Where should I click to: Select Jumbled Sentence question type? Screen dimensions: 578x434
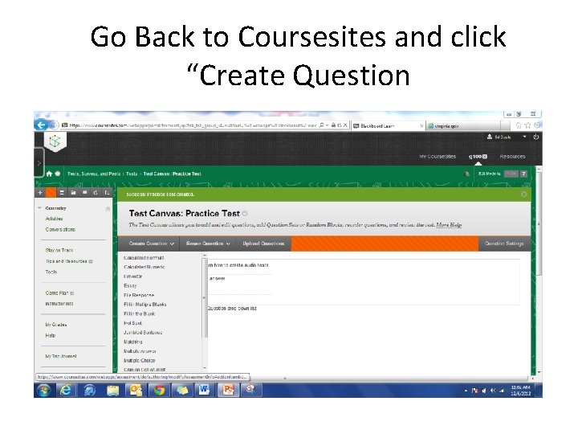point(143,333)
